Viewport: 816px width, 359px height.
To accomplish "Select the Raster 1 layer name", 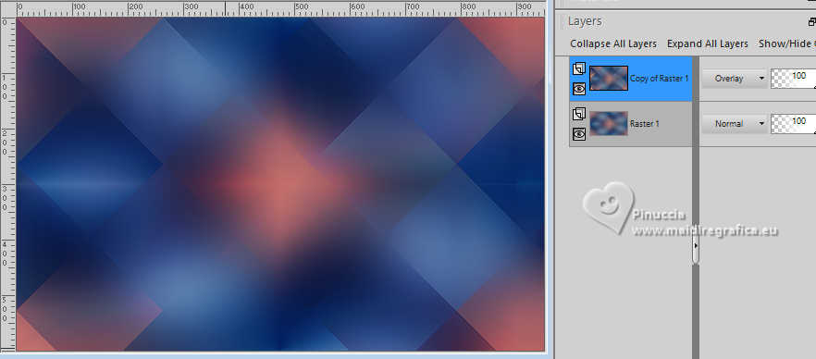I will [644, 124].
